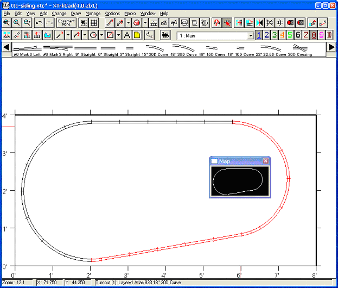
Task: Toggle layer 8 button
Action: pos(314,35)
